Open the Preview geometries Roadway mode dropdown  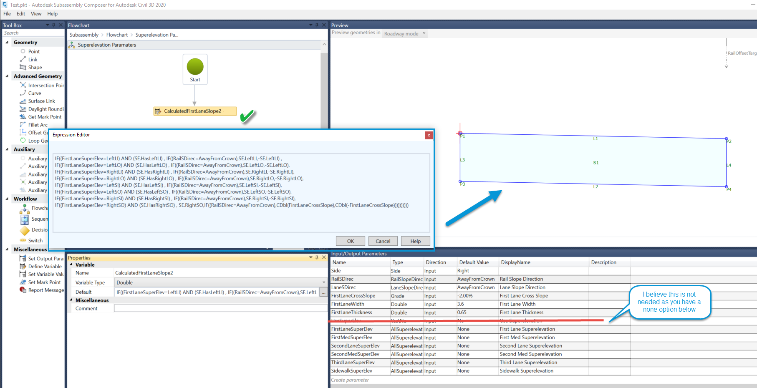pyautogui.click(x=423, y=33)
